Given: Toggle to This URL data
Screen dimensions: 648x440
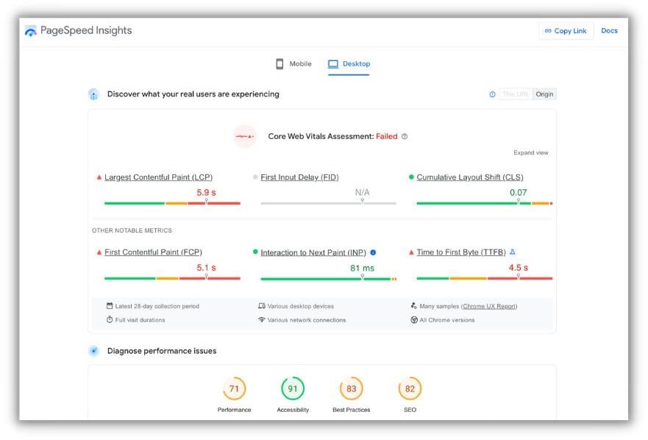Looking at the screenshot, I should coord(516,94).
